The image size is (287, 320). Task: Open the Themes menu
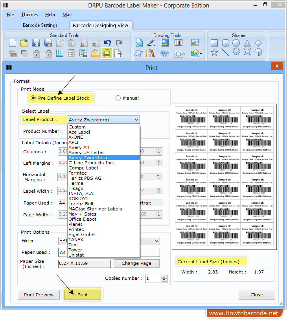pos(29,15)
